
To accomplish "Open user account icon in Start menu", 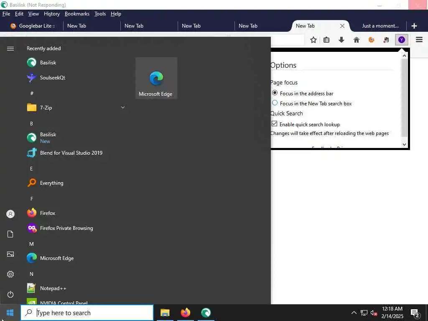I will pos(10,214).
